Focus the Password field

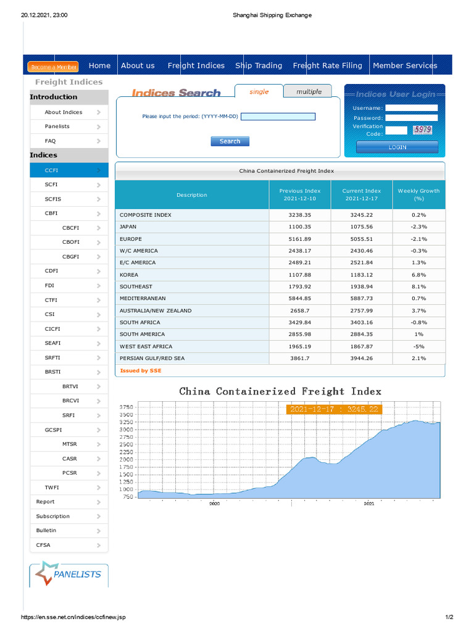[x=412, y=118]
